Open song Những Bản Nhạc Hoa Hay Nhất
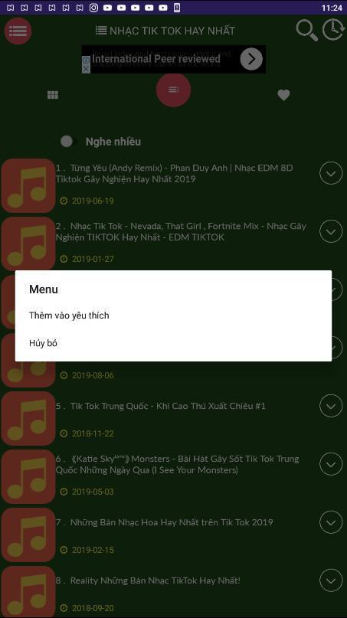This screenshot has height=618, width=347. pos(172,522)
